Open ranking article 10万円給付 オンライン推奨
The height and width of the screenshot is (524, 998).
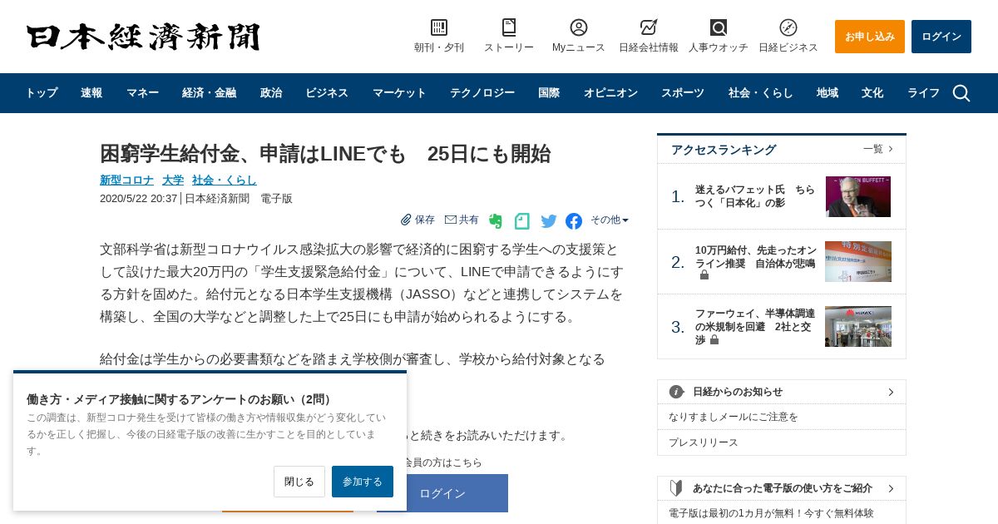(x=756, y=262)
